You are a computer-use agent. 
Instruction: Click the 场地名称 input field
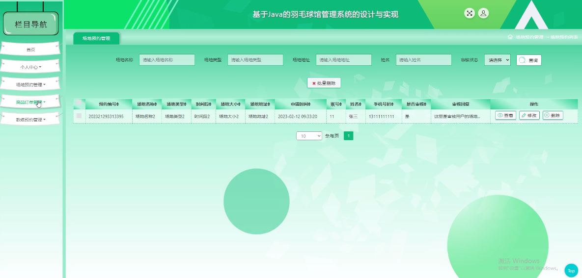point(166,60)
